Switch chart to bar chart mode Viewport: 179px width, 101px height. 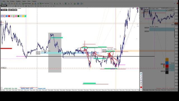tap(52, 4)
